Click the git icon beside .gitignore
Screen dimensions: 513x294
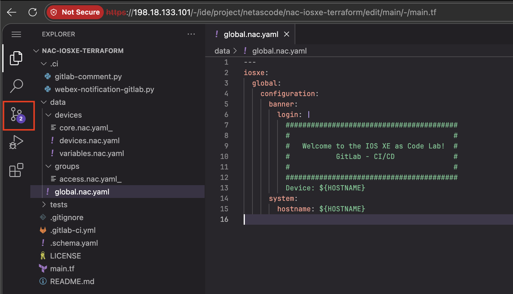pos(43,217)
